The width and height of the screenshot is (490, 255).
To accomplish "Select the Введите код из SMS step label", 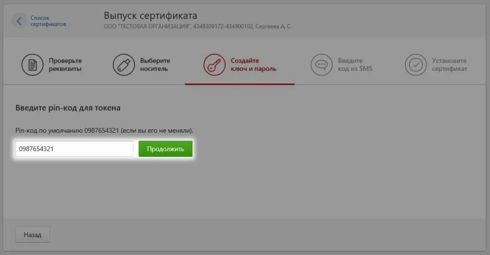I will 355,65.
